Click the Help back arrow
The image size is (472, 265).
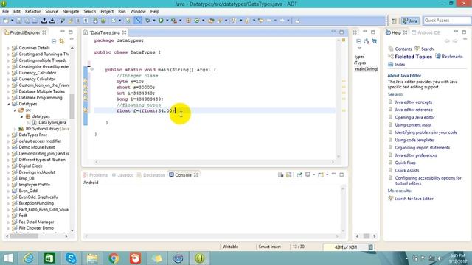tap(447, 41)
